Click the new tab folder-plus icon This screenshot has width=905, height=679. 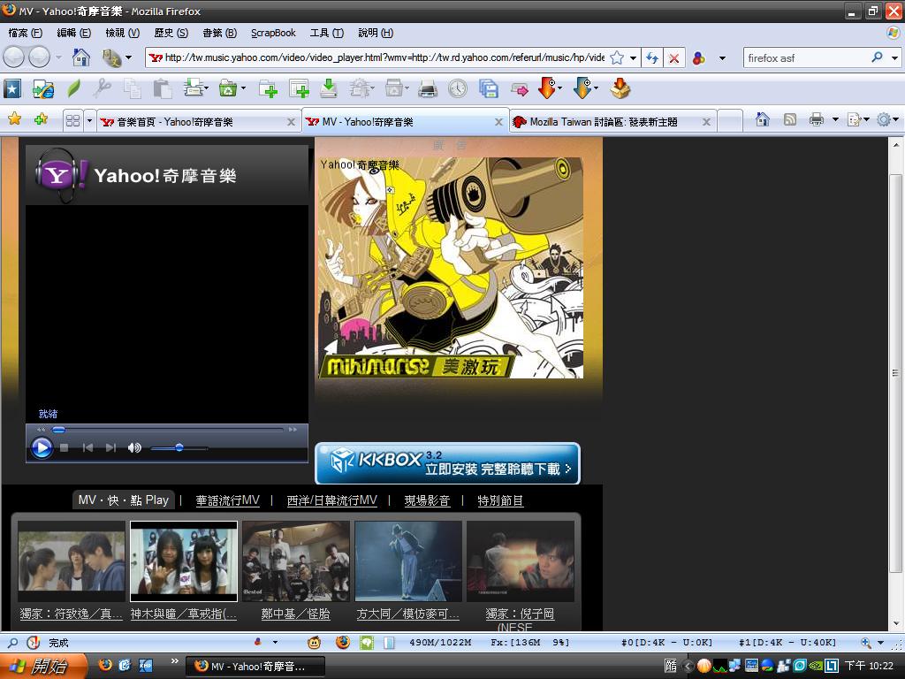pyautogui.click(x=268, y=89)
